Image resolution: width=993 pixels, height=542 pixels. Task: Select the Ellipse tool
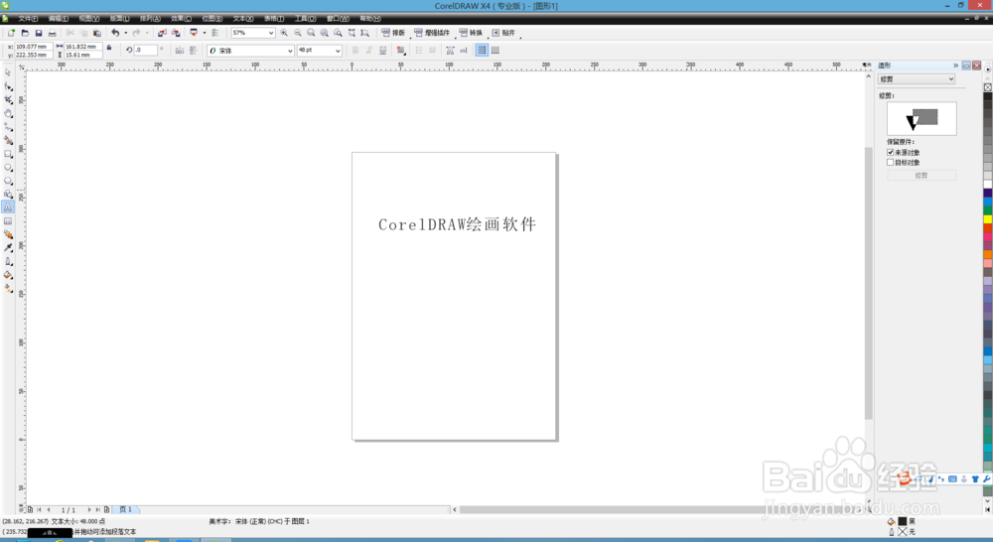[x=8, y=167]
